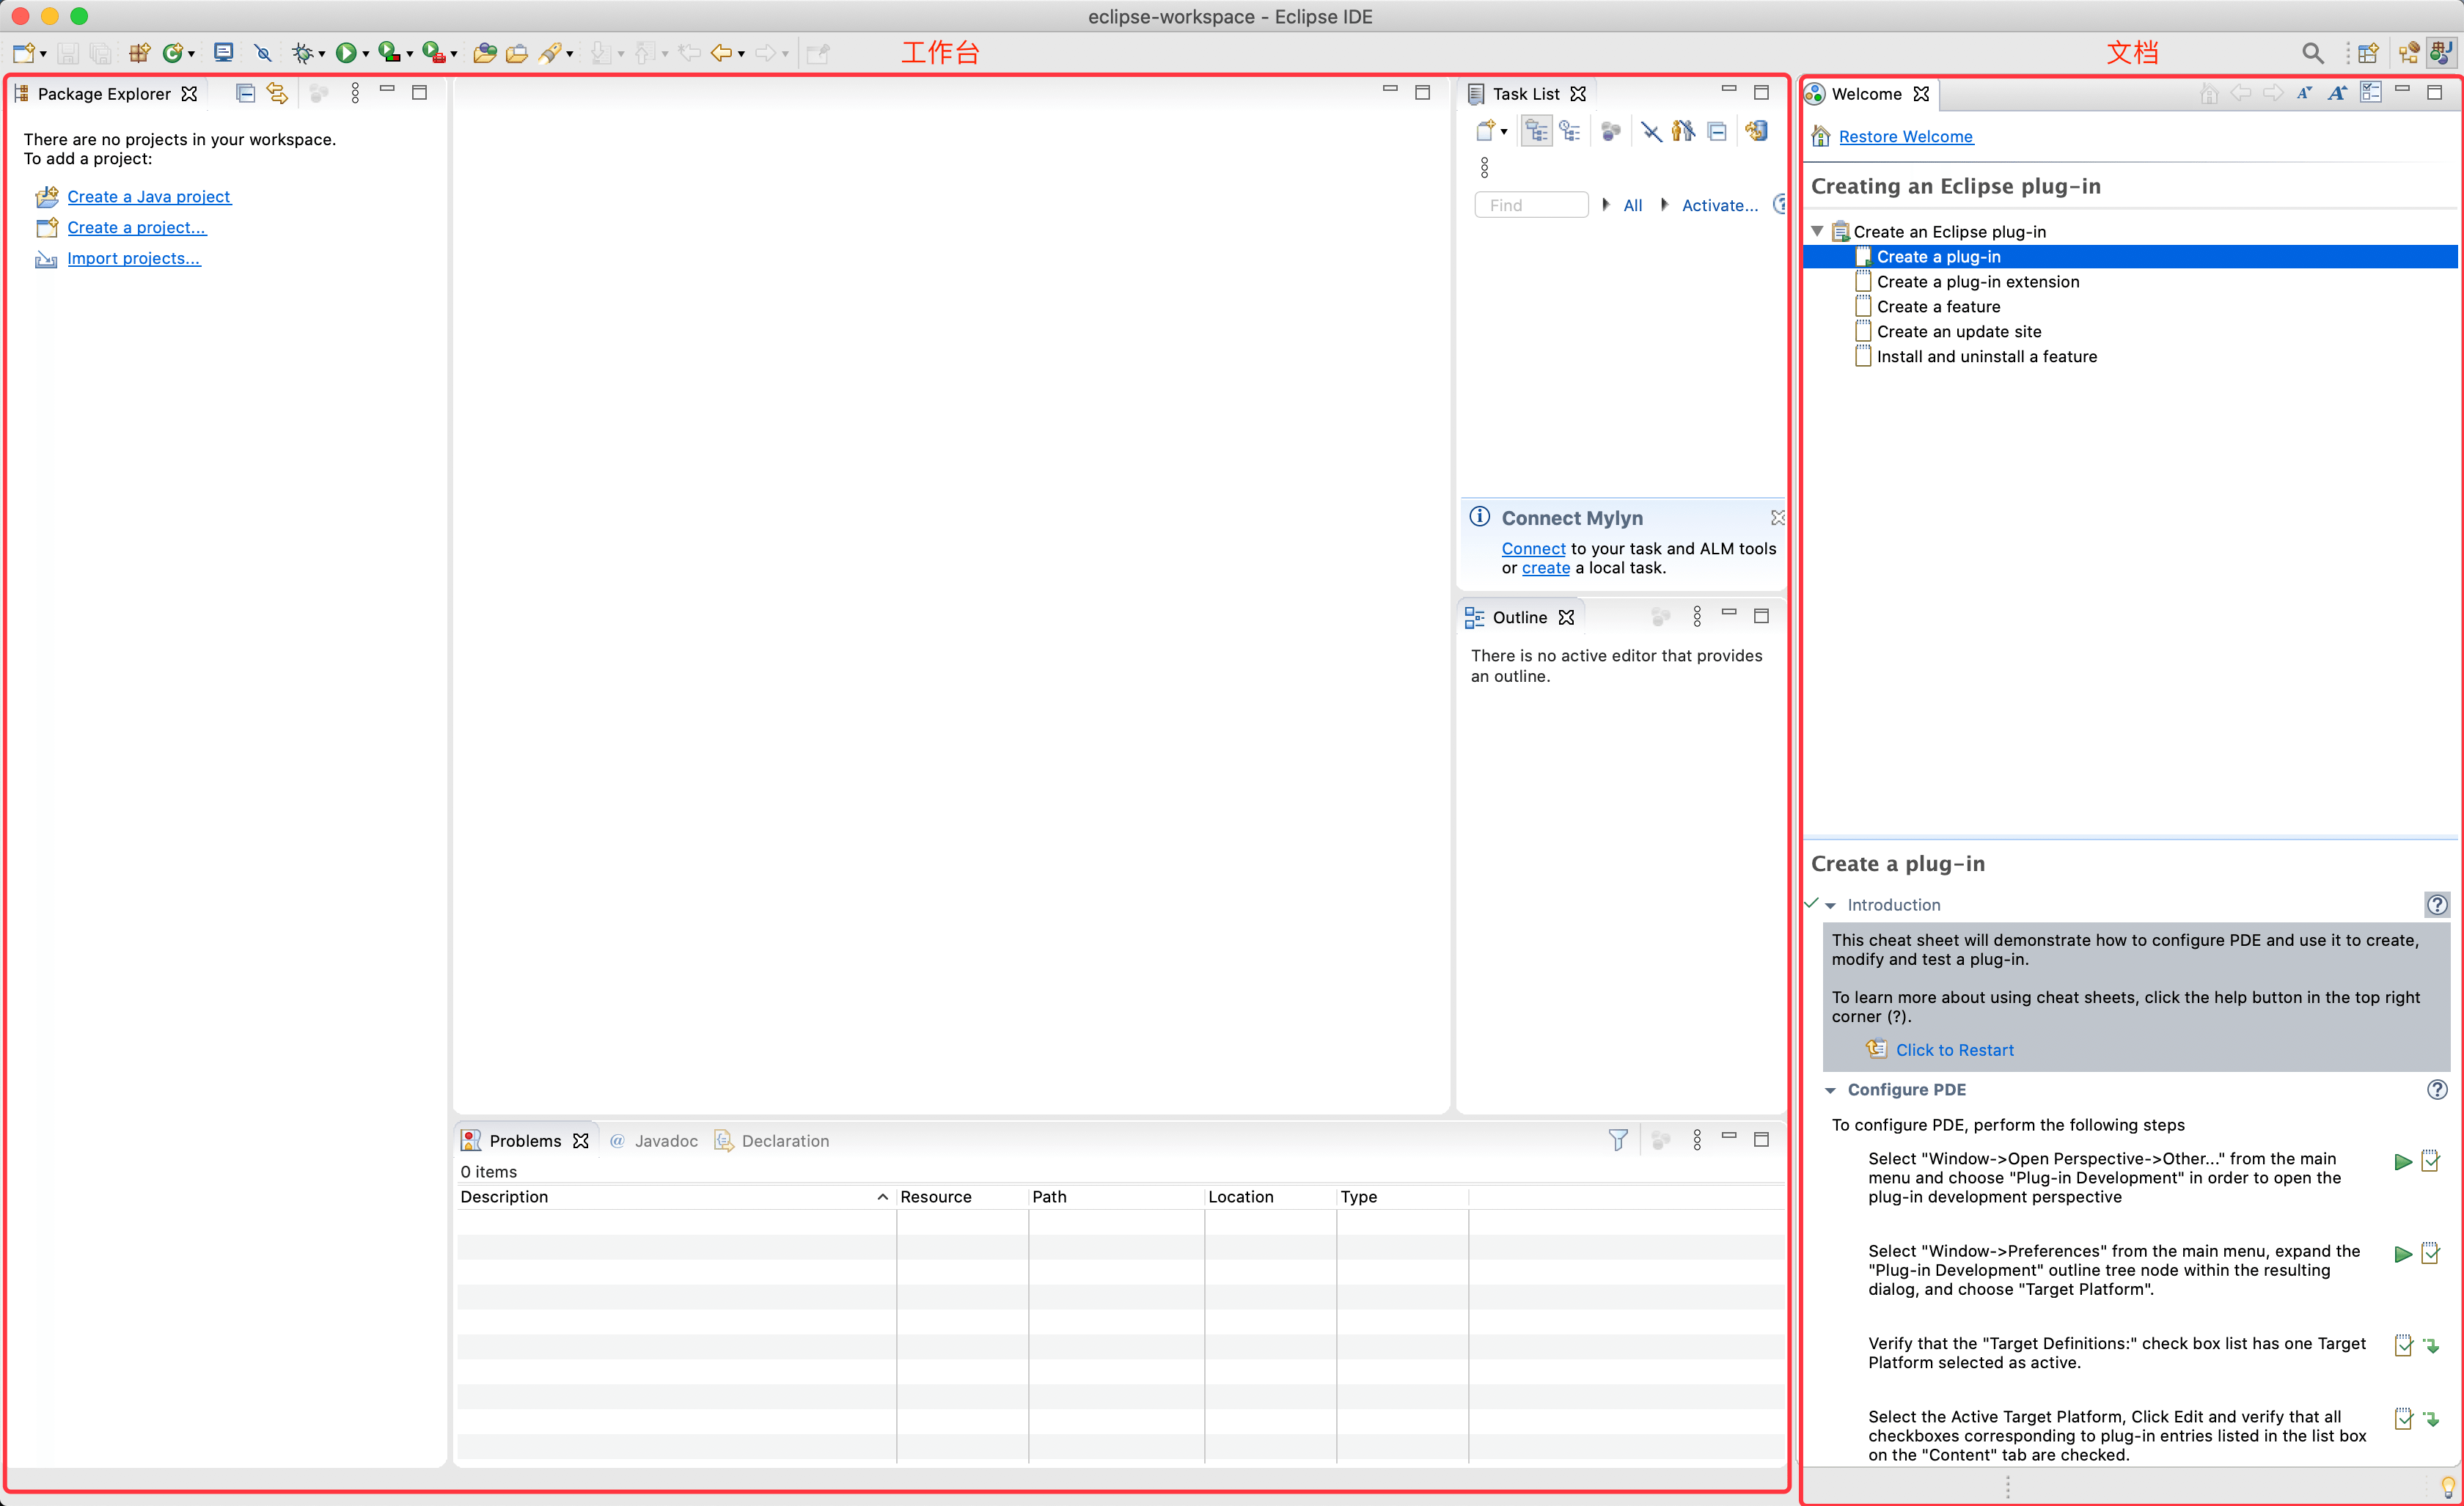Open Outline view menu dots
Viewport: 2464px width, 1506px height.
[x=1697, y=616]
